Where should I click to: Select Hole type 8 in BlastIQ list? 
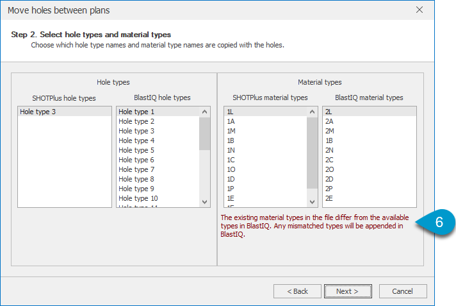(158, 179)
